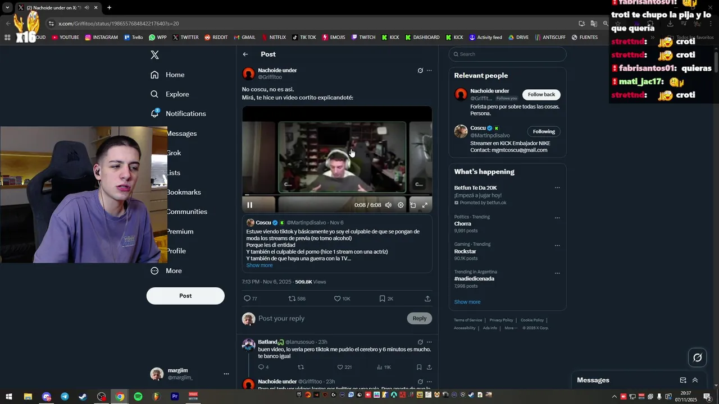The height and width of the screenshot is (404, 719).
Task: Open more options on Batland's comment
Action: [x=429, y=342]
